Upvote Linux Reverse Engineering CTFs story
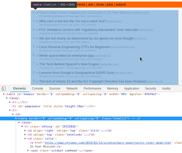The height and width of the screenshot is (153, 182). [x=37, y=47]
